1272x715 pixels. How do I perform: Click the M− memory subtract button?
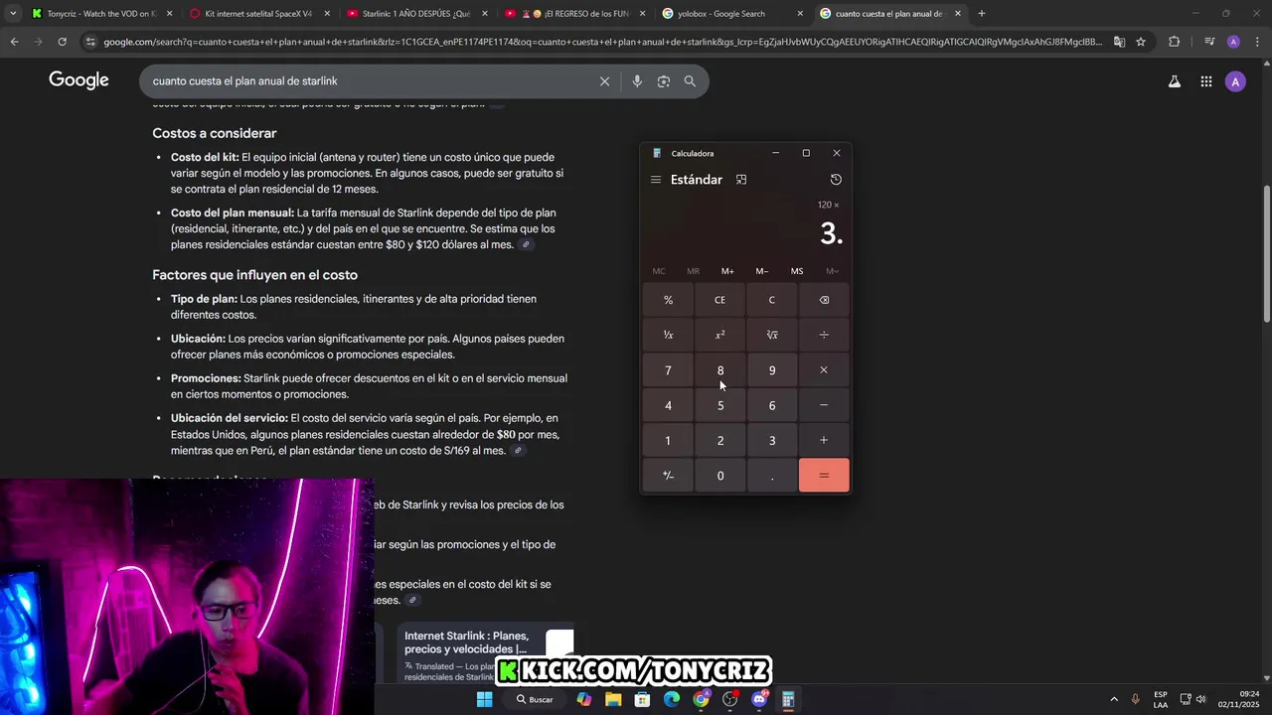(x=762, y=271)
